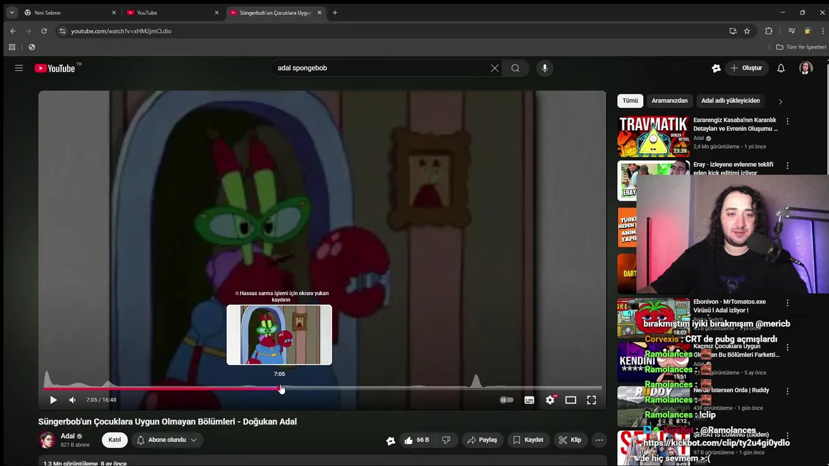Enter full screen mode
The width and height of the screenshot is (829, 466).
pyautogui.click(x=591, y=400)
